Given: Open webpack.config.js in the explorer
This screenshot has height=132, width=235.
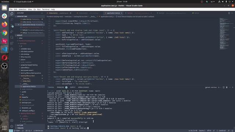Looking at the screenshot, I should tap(28, 111).
